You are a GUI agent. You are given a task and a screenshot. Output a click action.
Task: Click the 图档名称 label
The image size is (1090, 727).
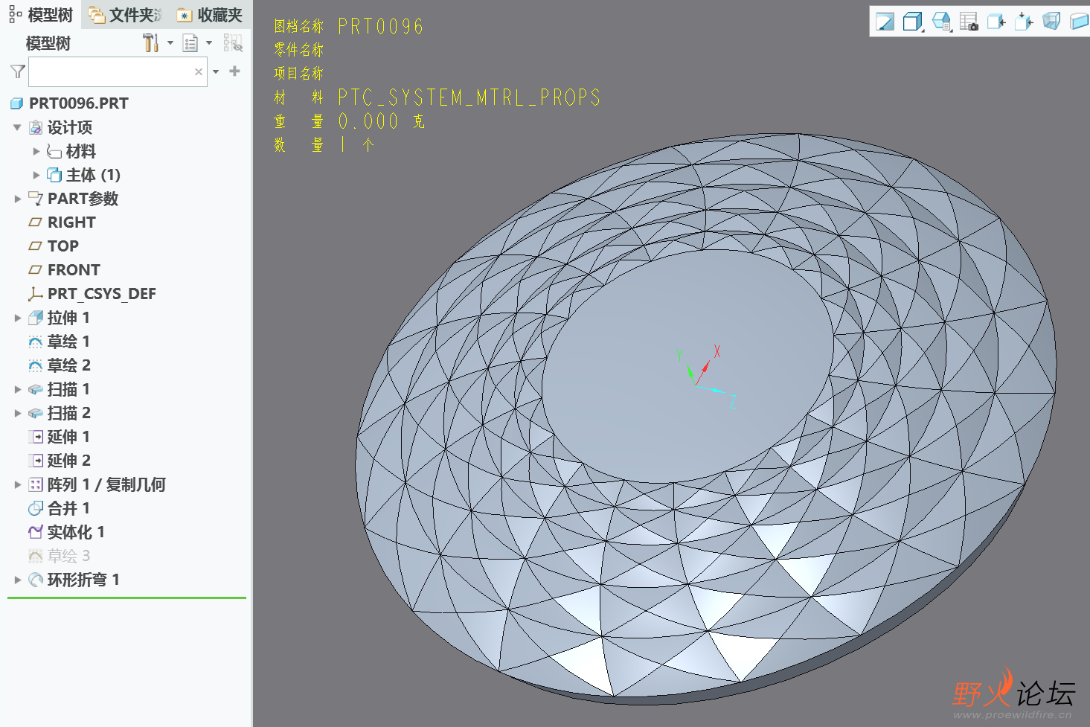pos(298,26)
